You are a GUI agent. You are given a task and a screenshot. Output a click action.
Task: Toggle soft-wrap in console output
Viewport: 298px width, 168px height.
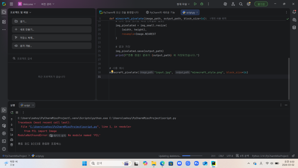coord(12,130)
